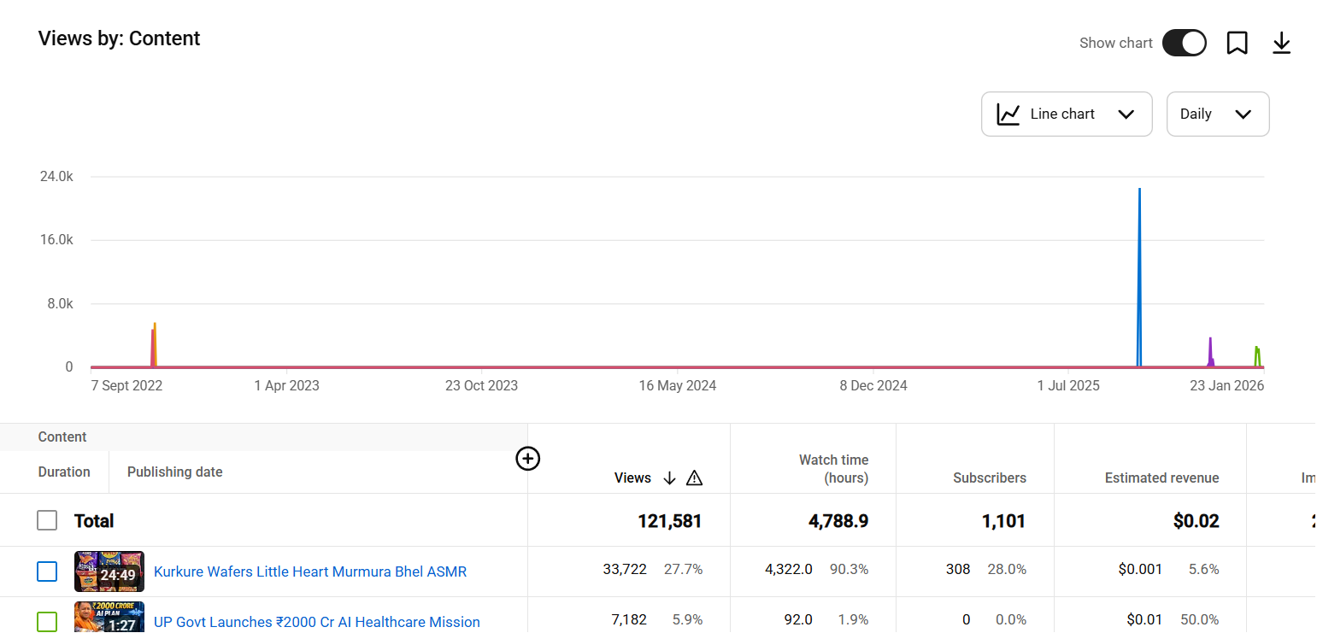Click the Kurkure Wafers video thumbnail
Image resolution: width=1317 pixels, height=633 pixels.
coord(109,571)
